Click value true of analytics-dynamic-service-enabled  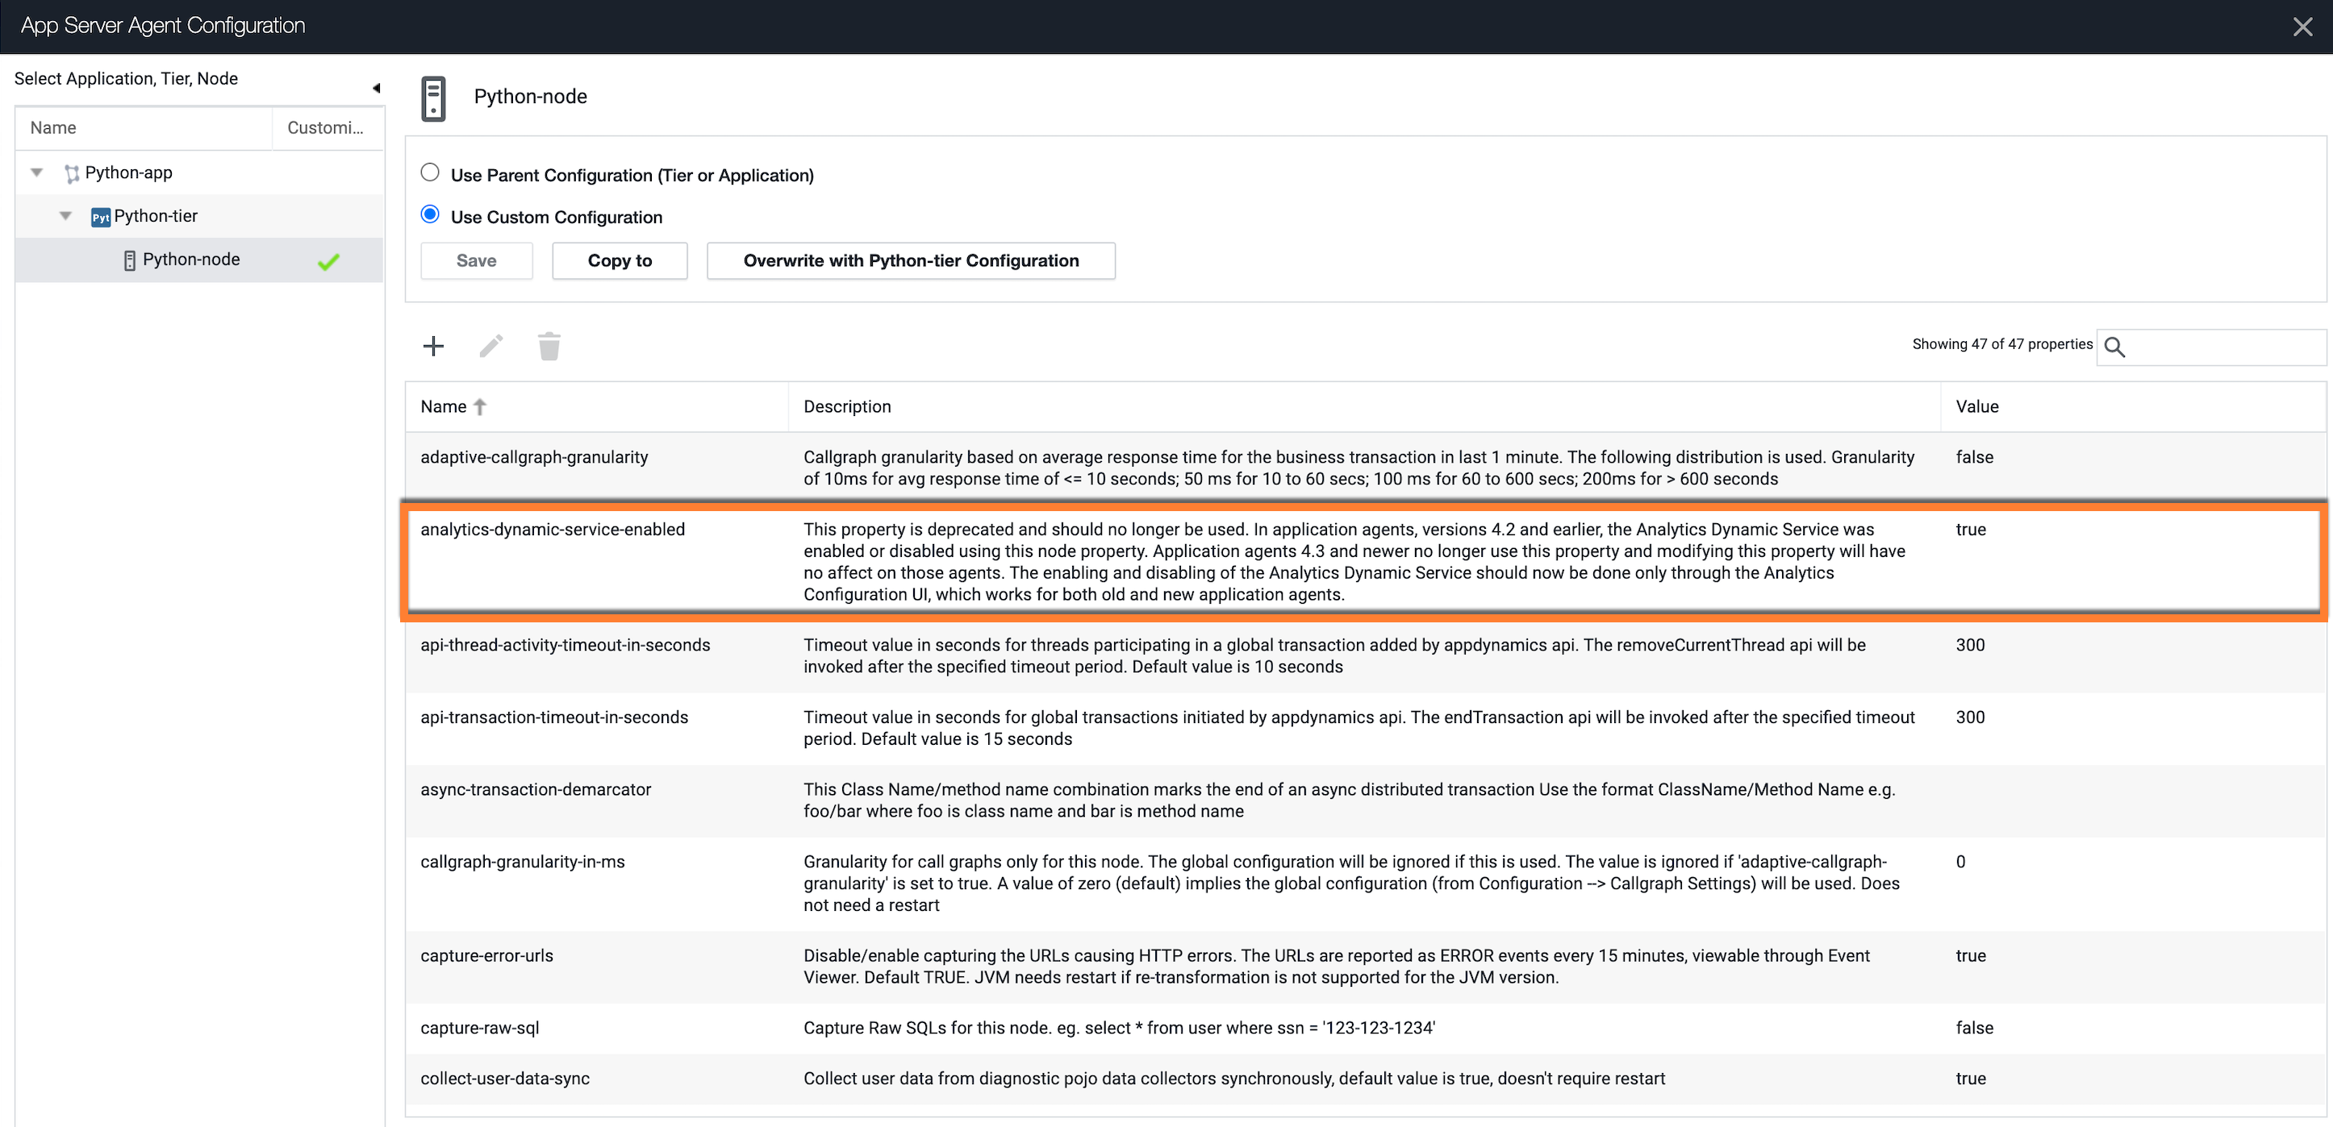[x=1971, y=530]
